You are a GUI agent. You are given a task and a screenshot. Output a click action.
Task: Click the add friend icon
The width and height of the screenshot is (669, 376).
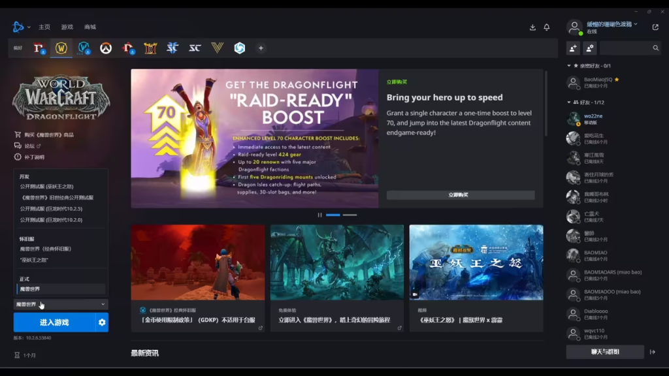click(573, 48)
